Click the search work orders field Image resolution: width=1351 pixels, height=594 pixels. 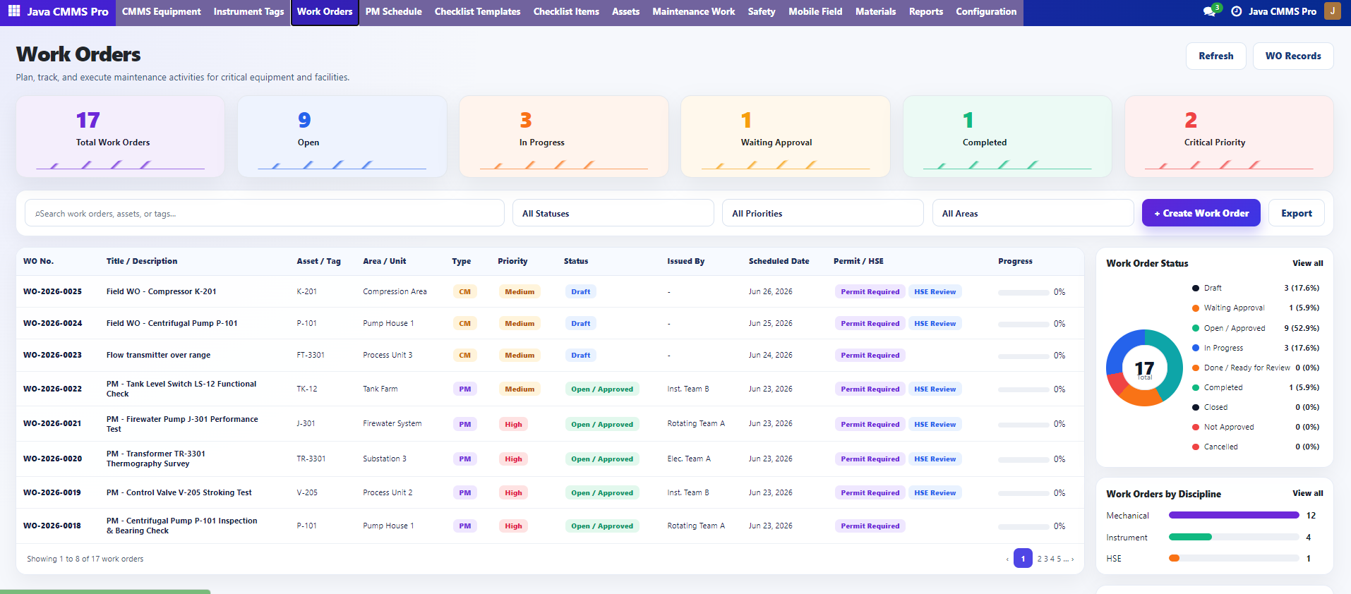pos(265,213)
